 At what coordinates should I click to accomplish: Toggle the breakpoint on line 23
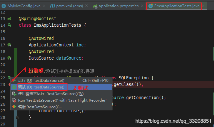[x=10, y=84]
